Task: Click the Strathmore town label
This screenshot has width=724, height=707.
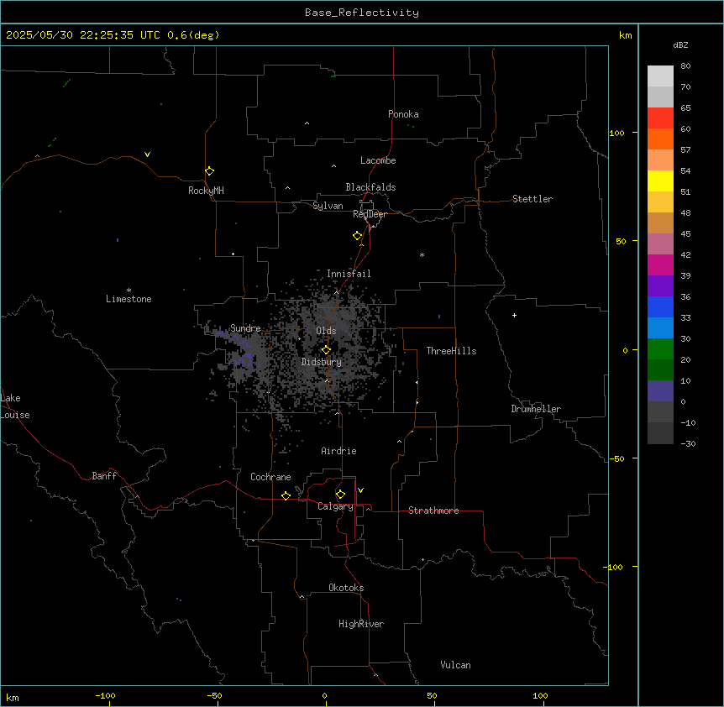Action: pos(433,511)
